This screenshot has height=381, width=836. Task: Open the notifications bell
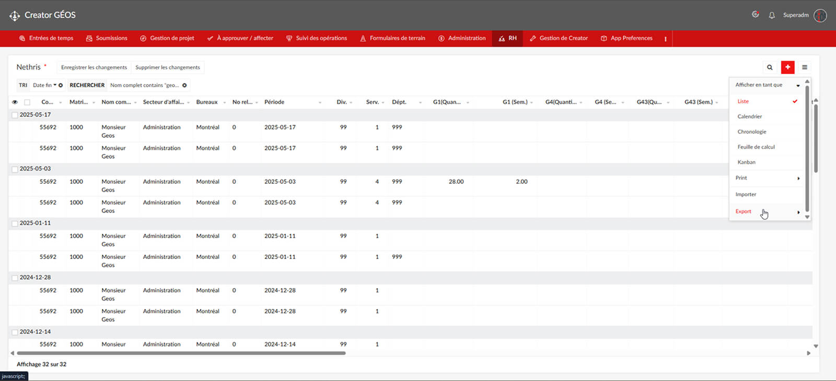point(772,15)
